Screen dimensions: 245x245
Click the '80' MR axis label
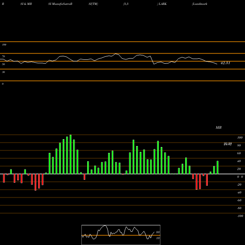(x=239, y=146)
